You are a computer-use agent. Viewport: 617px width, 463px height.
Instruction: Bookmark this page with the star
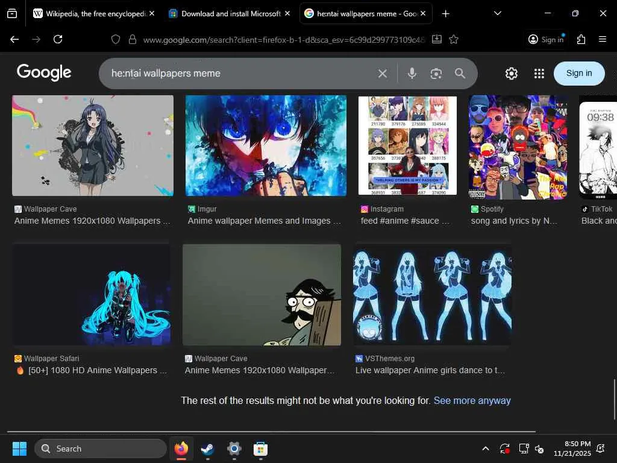pyautogui.click(x=454, y=39)
